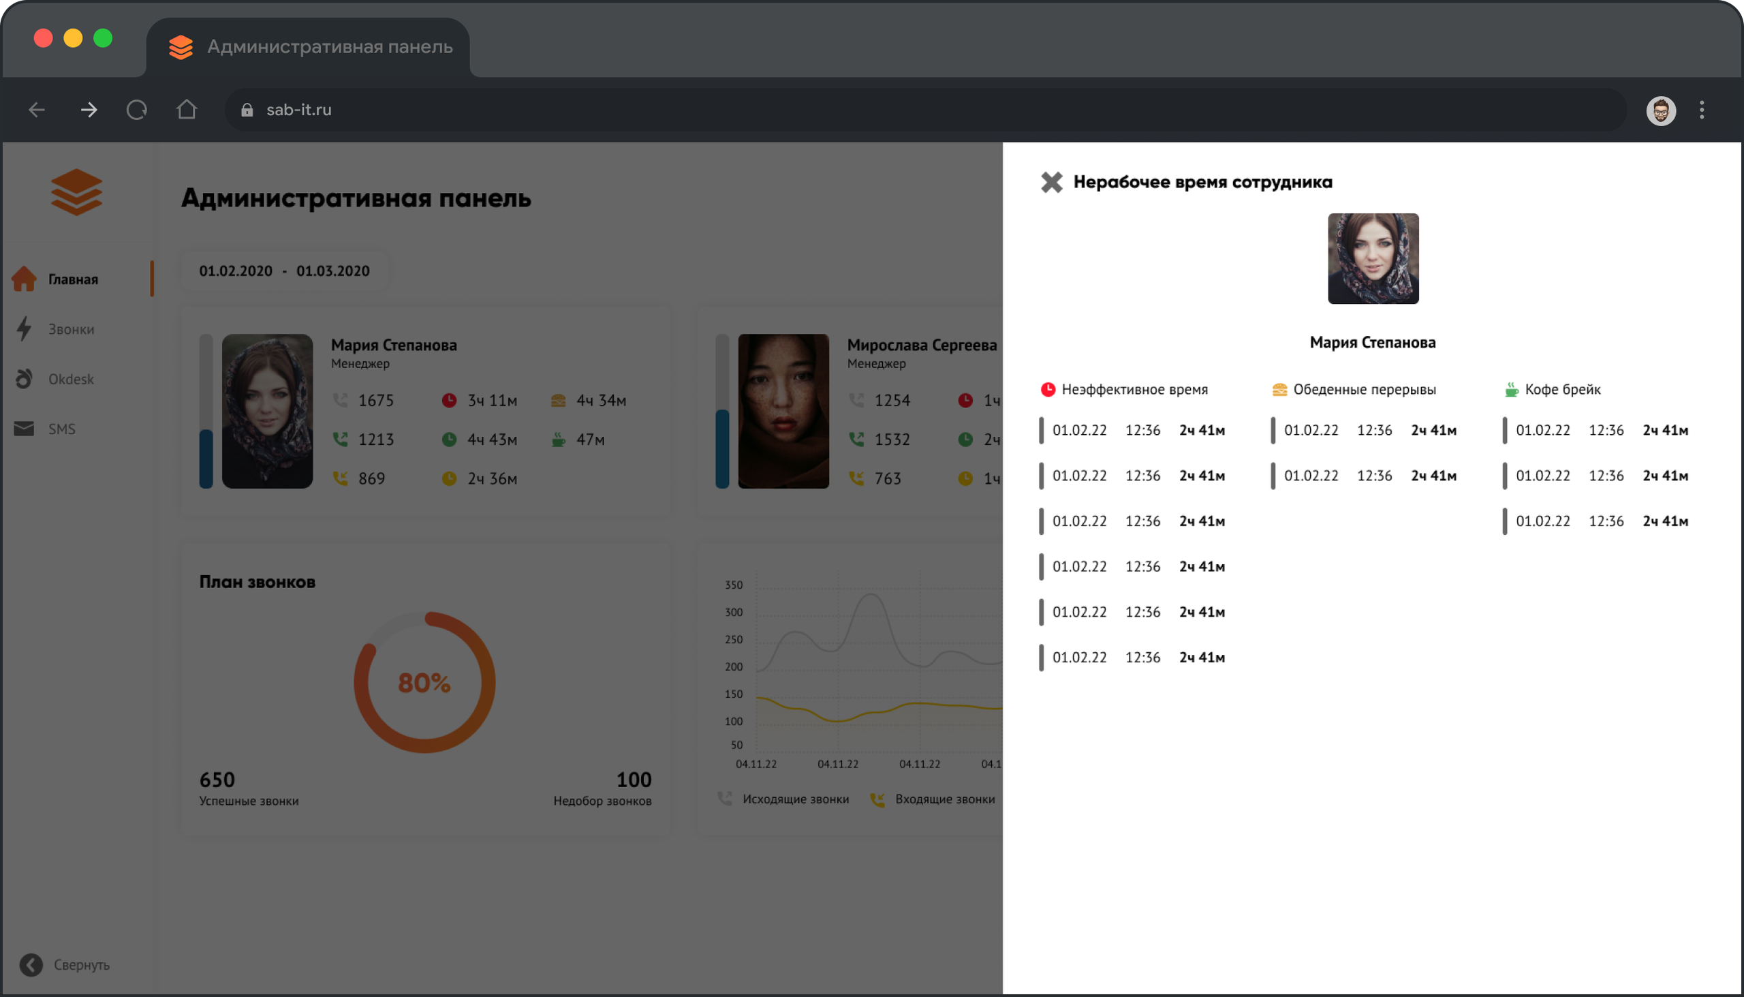Click the green Кофе брейк cup icon

[x=1511, y=390]
